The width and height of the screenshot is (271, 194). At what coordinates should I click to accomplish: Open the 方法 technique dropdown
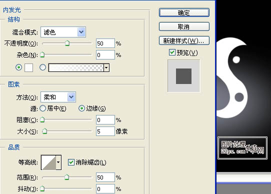[x=58, y=97]
